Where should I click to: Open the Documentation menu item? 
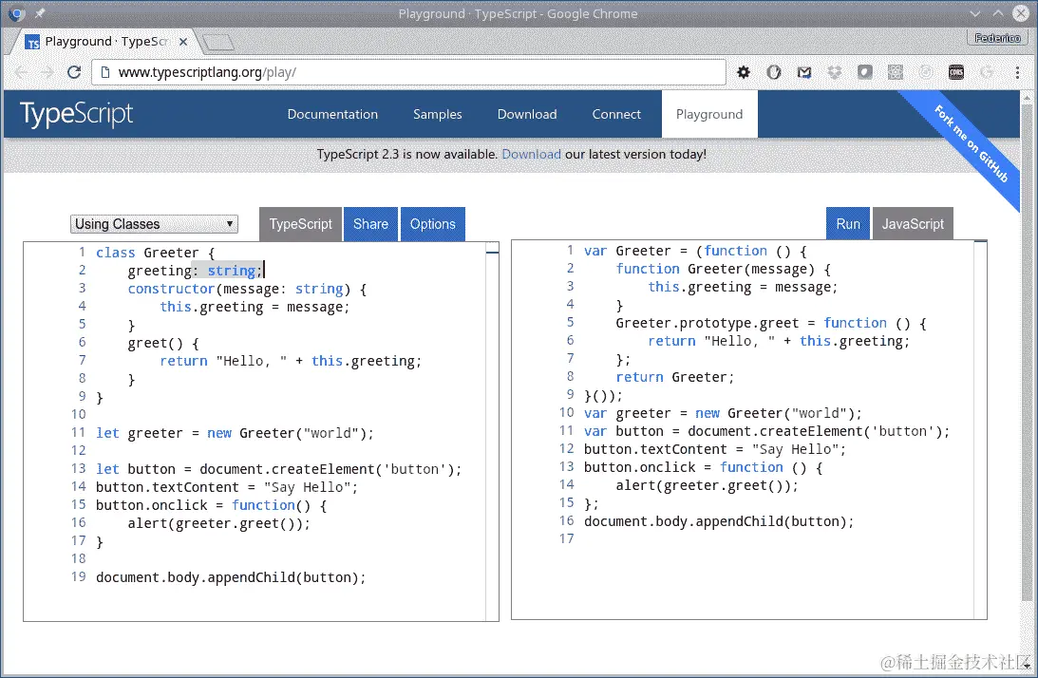(x=332, y=114)
